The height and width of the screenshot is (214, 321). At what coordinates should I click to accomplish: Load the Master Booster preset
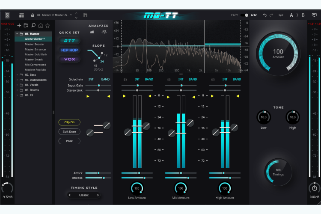[x=35, y=44]
